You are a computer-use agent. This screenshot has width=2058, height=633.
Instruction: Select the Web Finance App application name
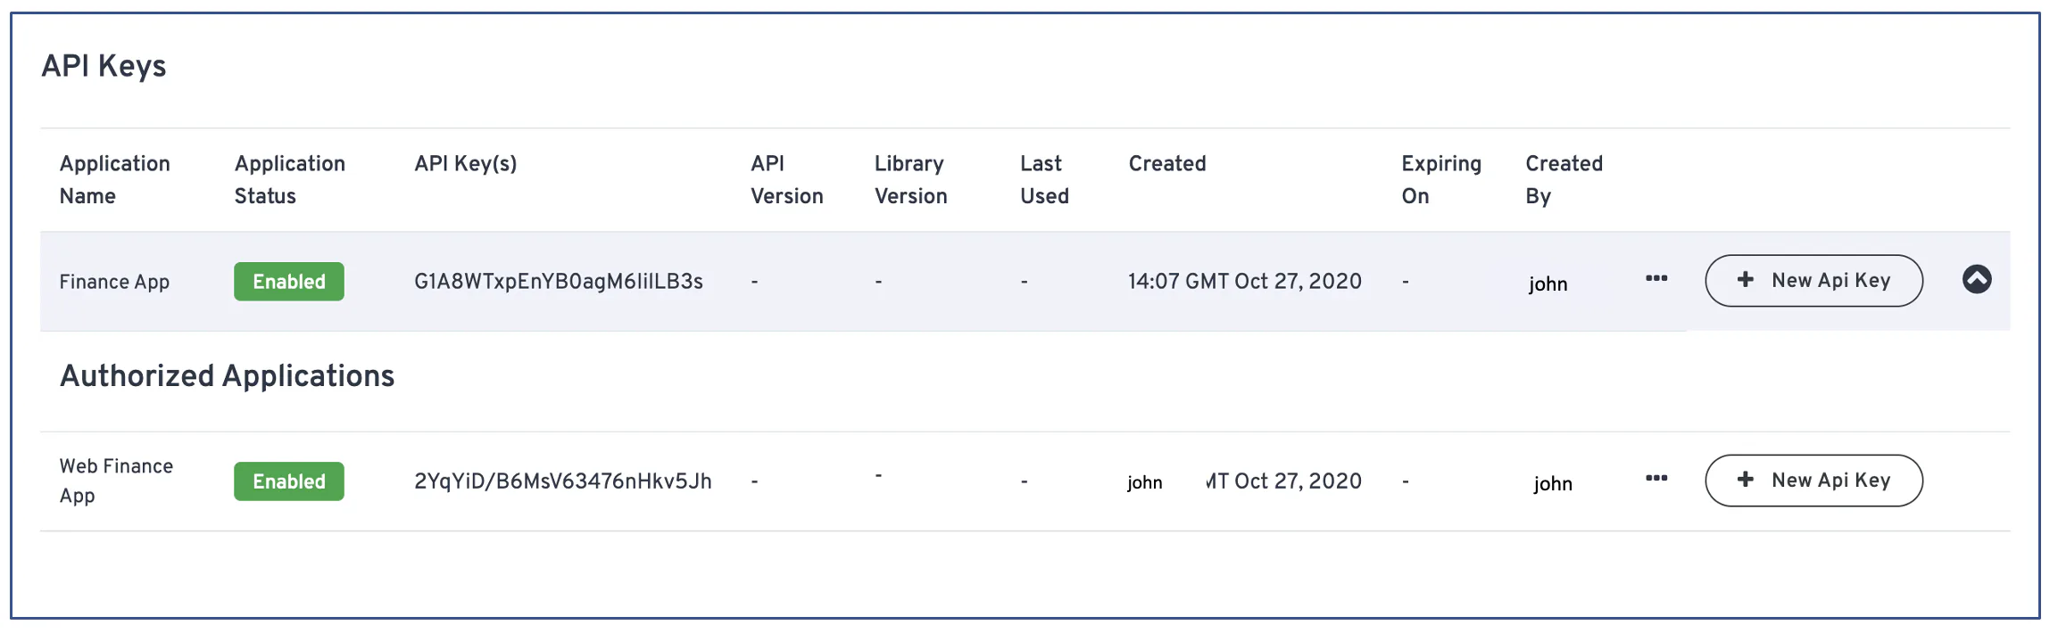(x=116, y=480)
